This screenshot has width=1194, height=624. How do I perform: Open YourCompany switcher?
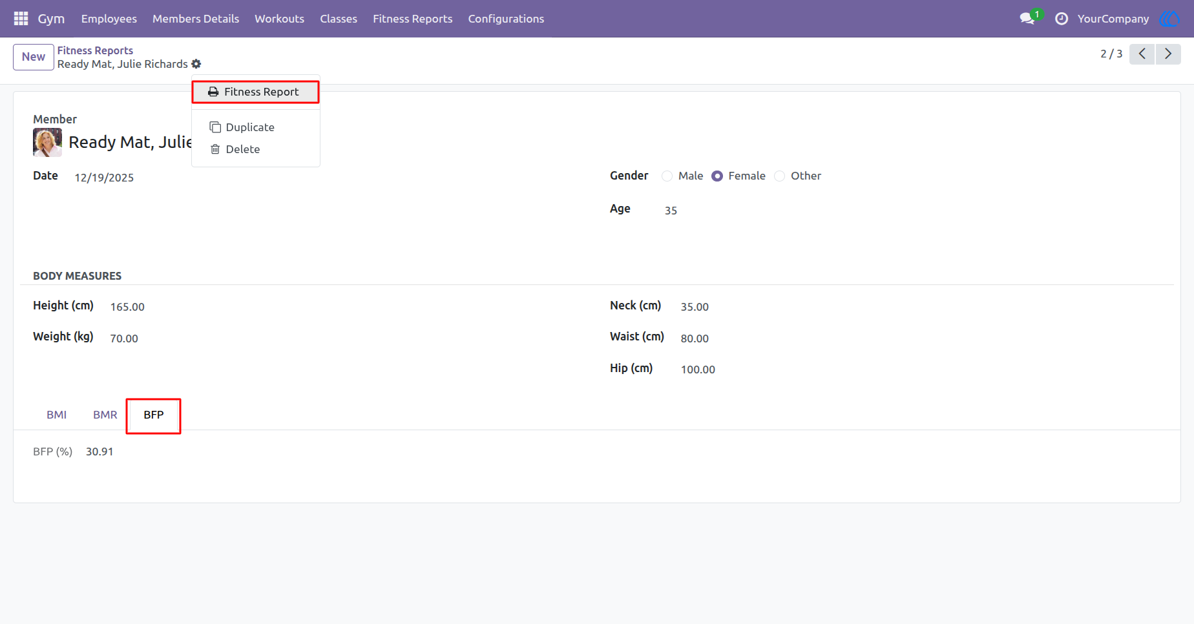[1113, 19]
